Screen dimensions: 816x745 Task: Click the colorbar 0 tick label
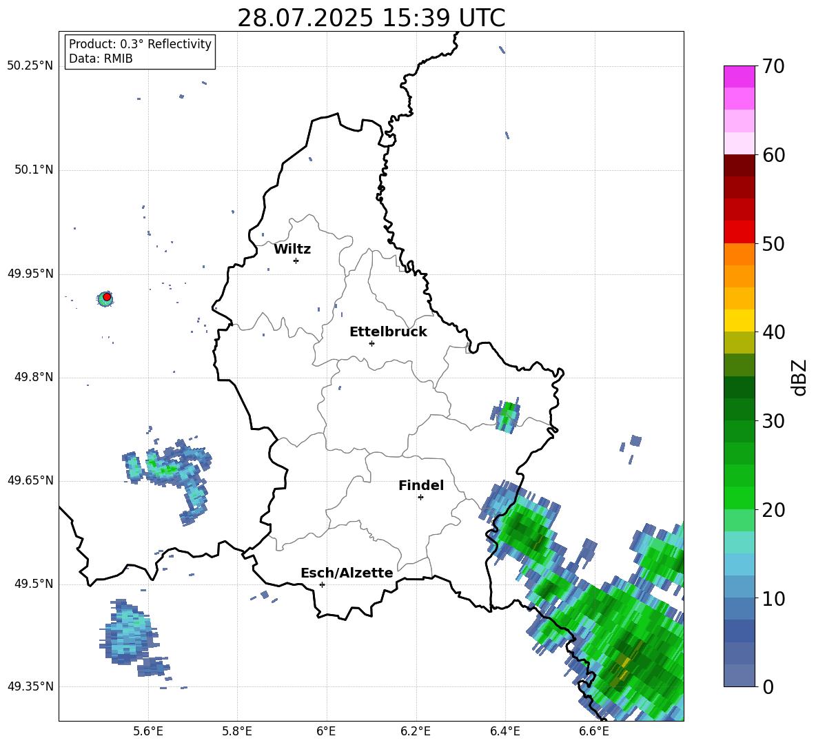click(768, 686)
